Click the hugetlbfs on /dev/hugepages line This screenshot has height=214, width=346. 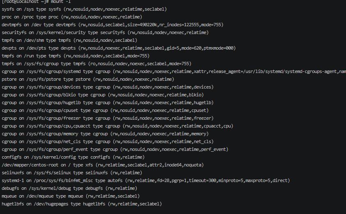pyautogui.click(x=82, y=204)
